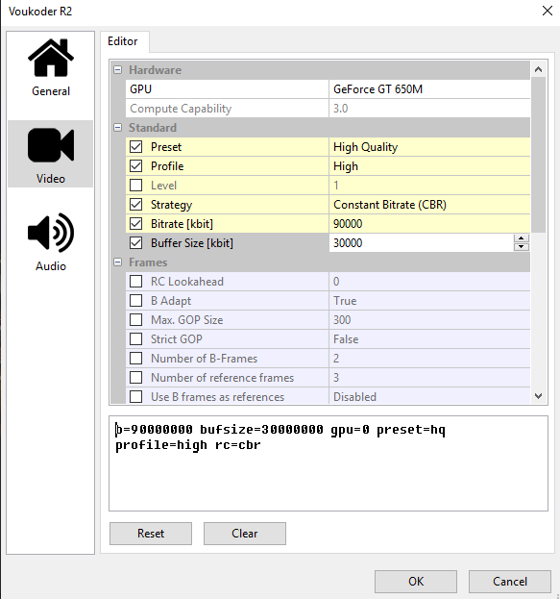Enable the Strict GOP checkbox
Viewport: 560px width, 599px height.
(135, 338)
